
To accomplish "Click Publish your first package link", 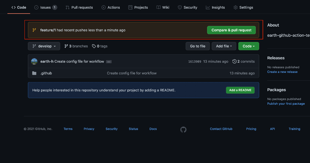I will pos(286,104).
